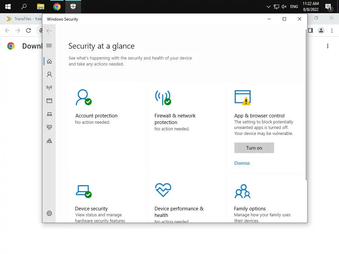This screenshot has height=254, width=339.
Task: Open the hamburger navigation menu
Action: (x=49, y=46)
